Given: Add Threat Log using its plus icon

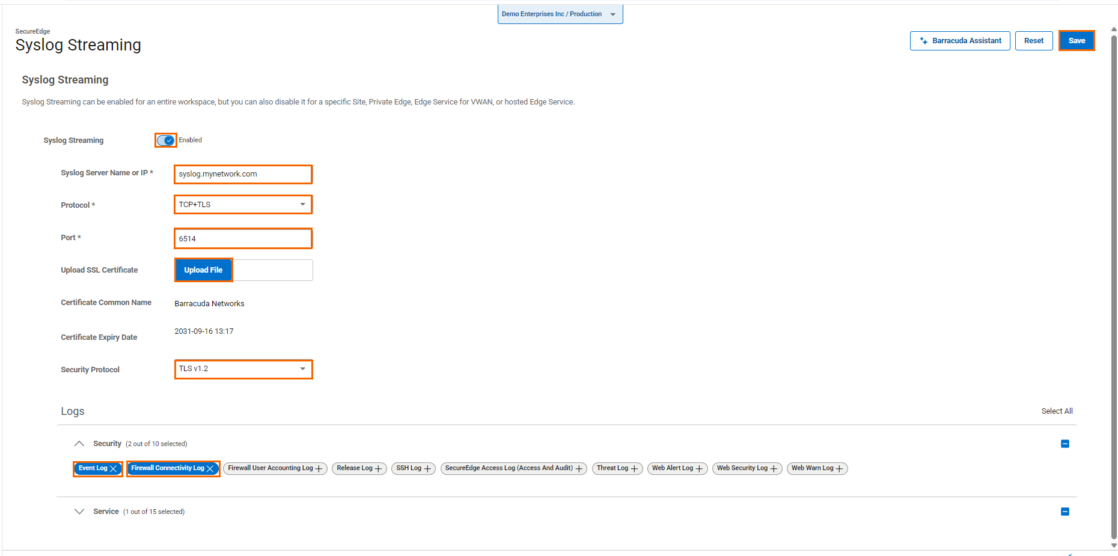Looking at the screenshot, I should (634, 468).
